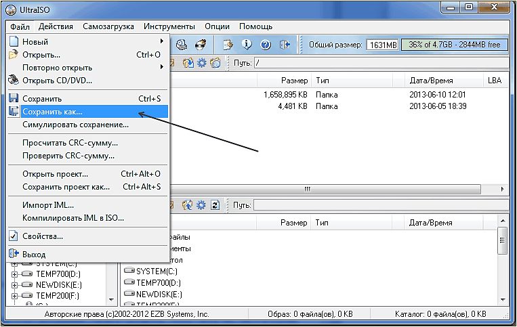Viewport: 517px width, 327px height.
Task: Open the Самозагрузка menu
Action: click(x=108, y=26)
